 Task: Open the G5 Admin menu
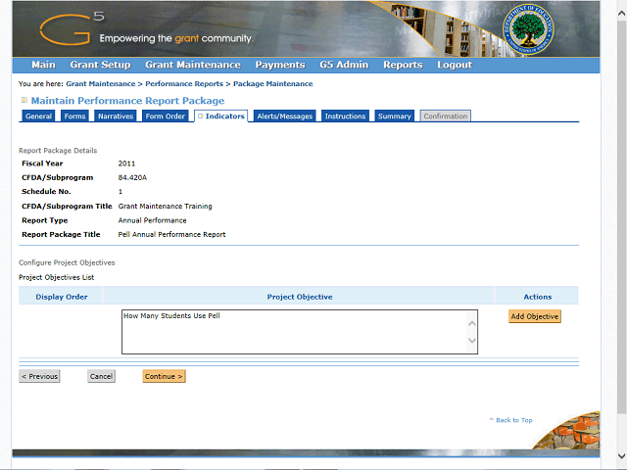coord(344,65)
